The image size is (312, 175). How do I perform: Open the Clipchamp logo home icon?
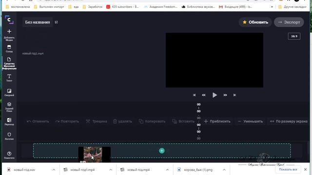click(9, 19)
